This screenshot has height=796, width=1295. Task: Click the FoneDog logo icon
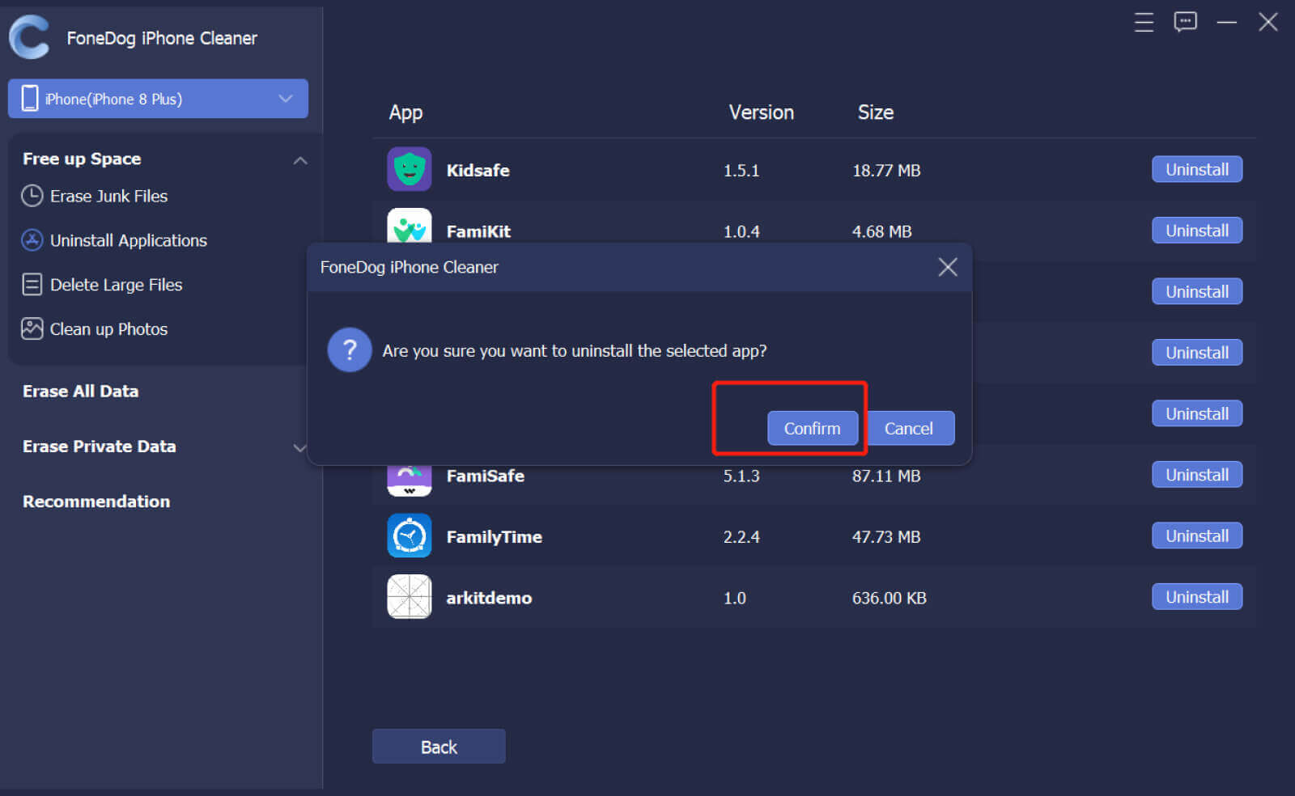tap(29, 37)
